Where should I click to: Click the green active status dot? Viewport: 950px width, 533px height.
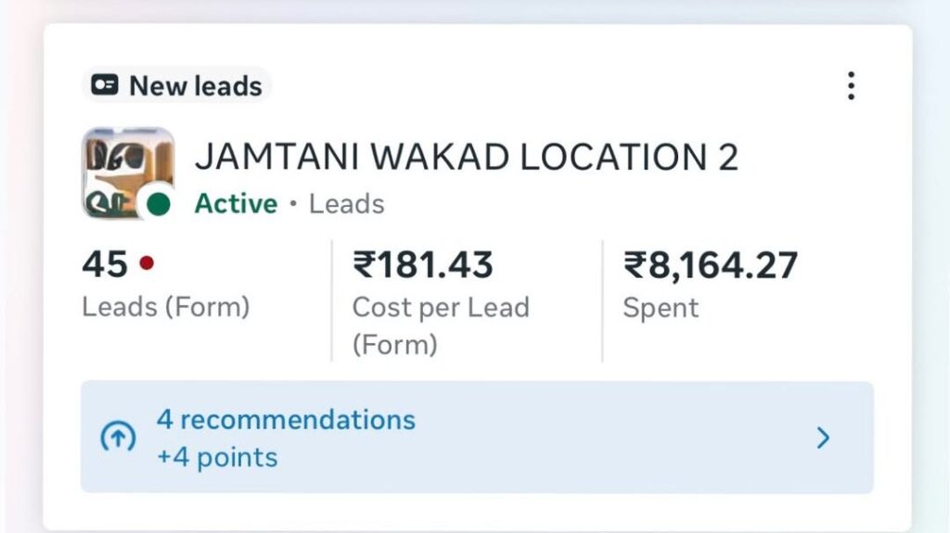[x=159, y=204]
